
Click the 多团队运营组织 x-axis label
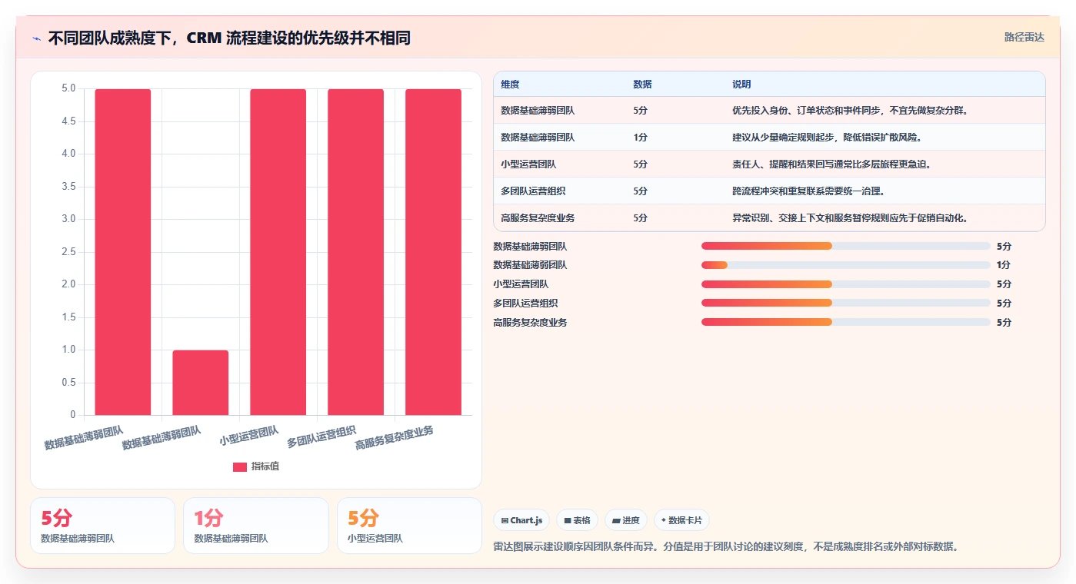pyautogui.click(x=321, y=436)
